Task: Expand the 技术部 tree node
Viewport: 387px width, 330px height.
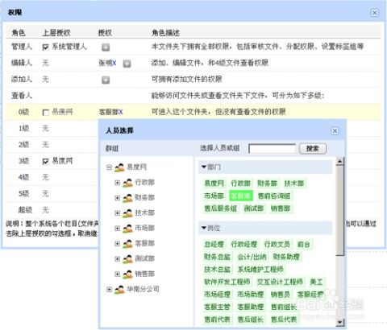Action: pos(117,213)
